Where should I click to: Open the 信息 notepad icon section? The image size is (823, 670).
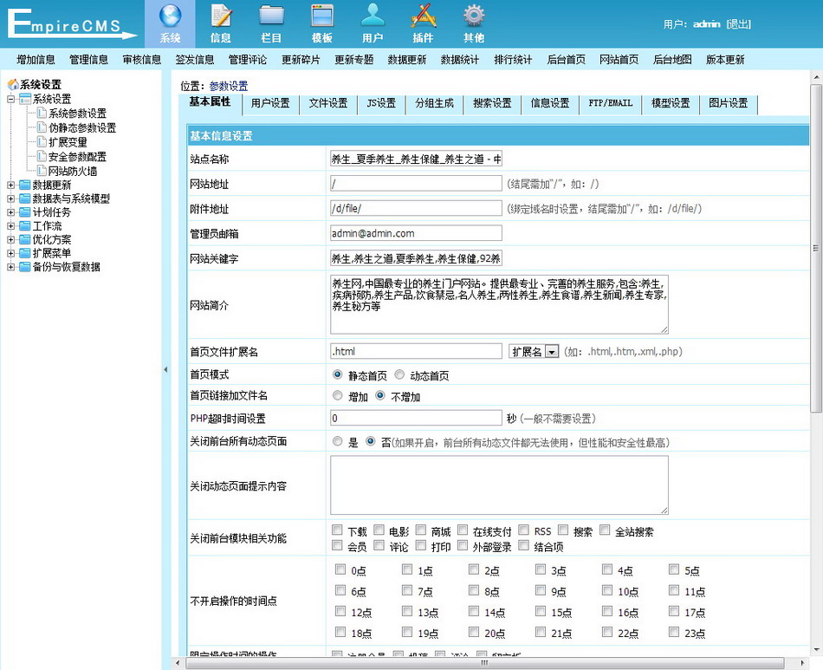(221, 24)
